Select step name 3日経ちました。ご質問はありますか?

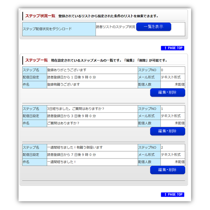click(x=76, y=109)
